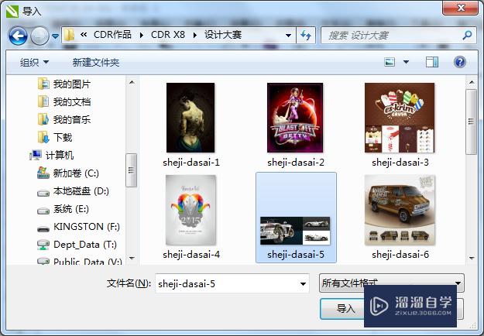Open the address bar history dropdown
484x336 pixels.
288,35
